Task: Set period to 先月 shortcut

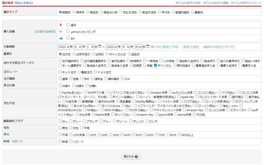Action: tap(186, 47)
